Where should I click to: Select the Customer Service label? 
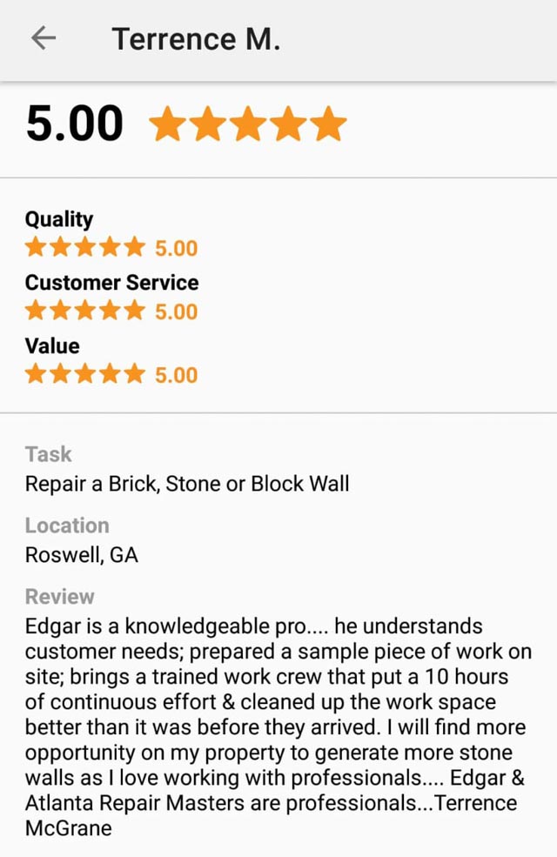(112, 283)
